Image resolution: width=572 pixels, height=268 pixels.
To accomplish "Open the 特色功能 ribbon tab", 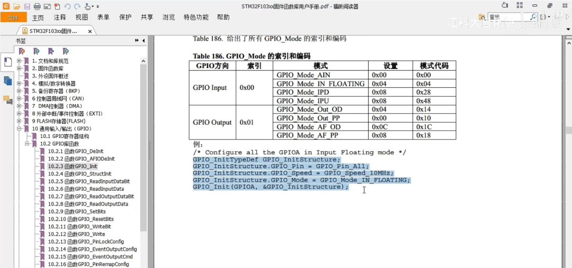I will click(196, 17).
